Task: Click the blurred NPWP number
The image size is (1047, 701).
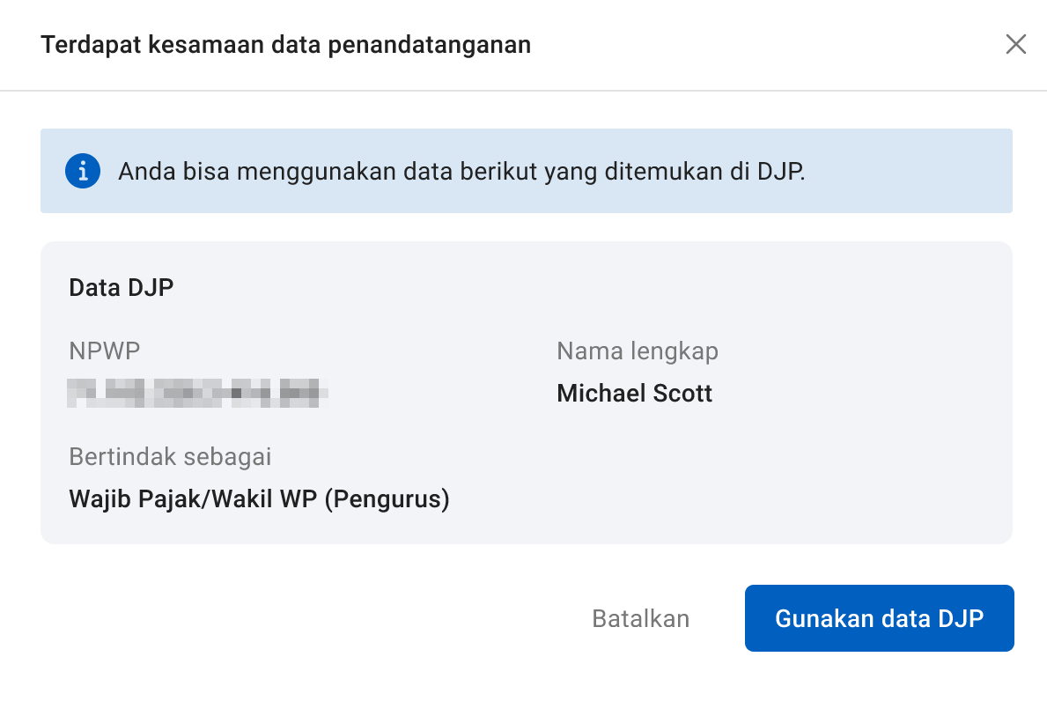Action: click(199, 392)
